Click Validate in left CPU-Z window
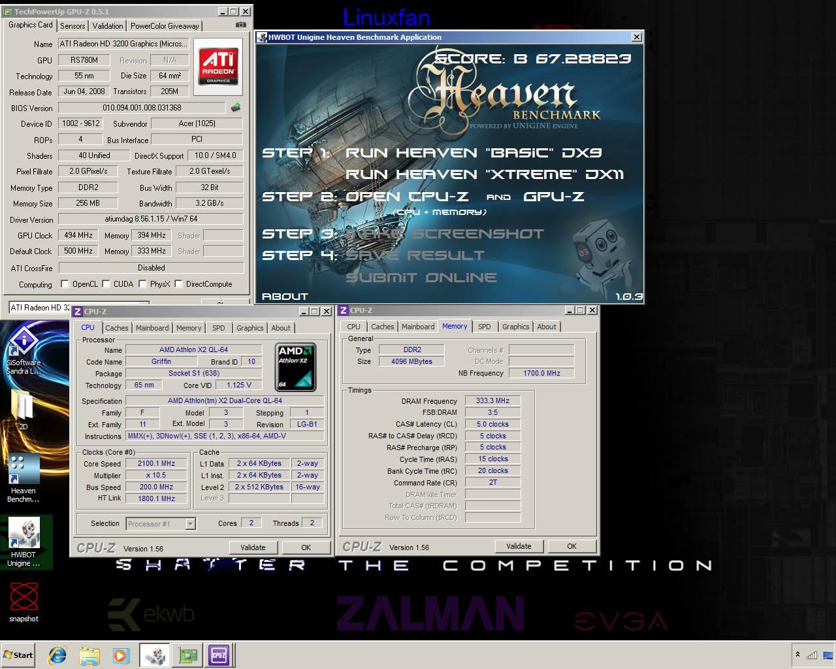The image size is (836, 669). tap(253, 547)
